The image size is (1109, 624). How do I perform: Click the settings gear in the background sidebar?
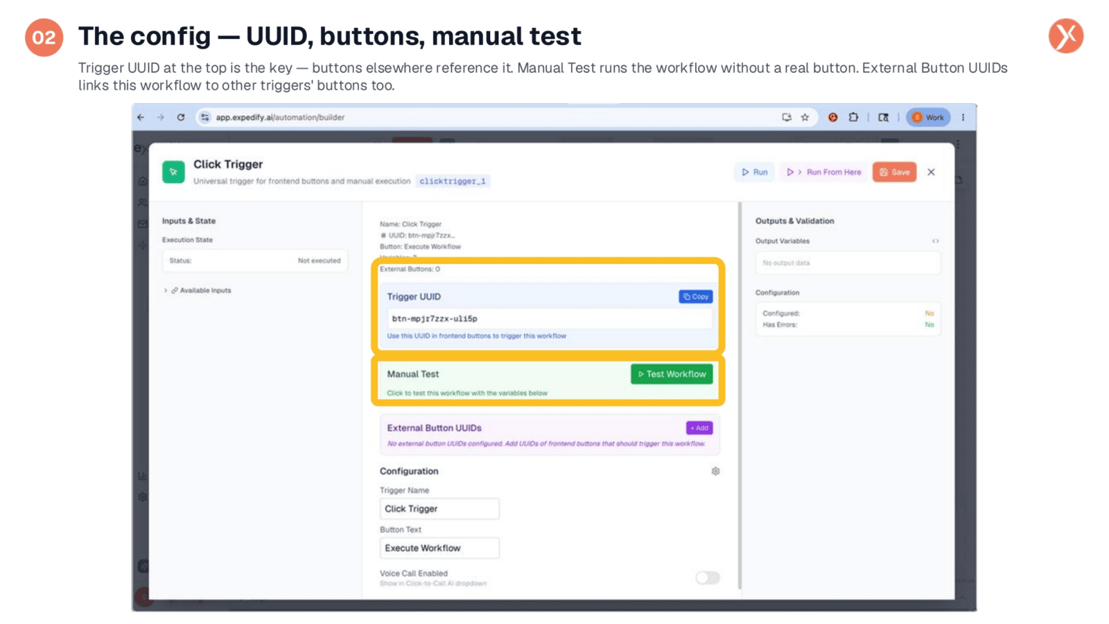click(x=142, y=497)
